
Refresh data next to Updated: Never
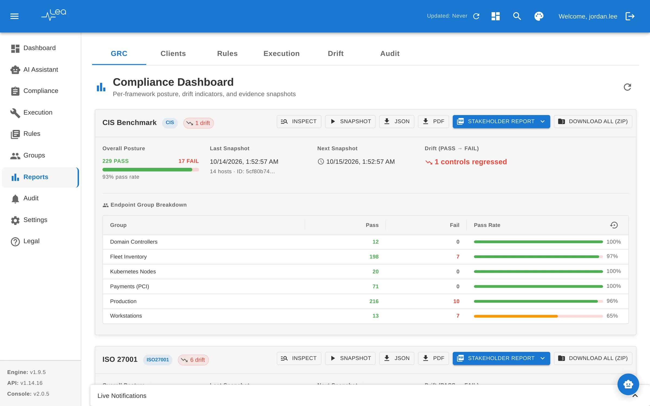click(x=476, y=16)
